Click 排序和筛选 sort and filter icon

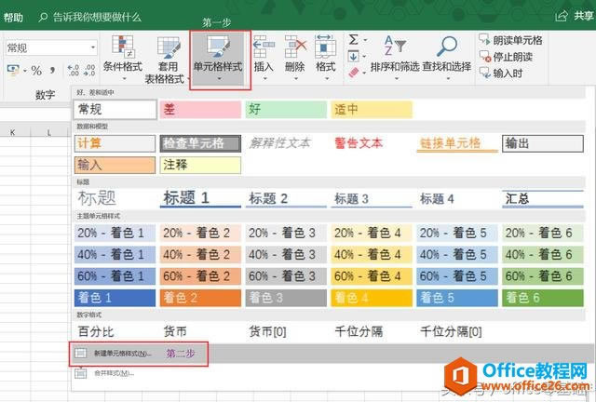[394, 47]
